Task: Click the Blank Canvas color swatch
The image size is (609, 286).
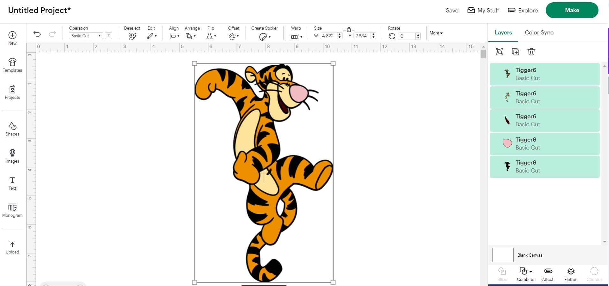Action: click(503, 255)
